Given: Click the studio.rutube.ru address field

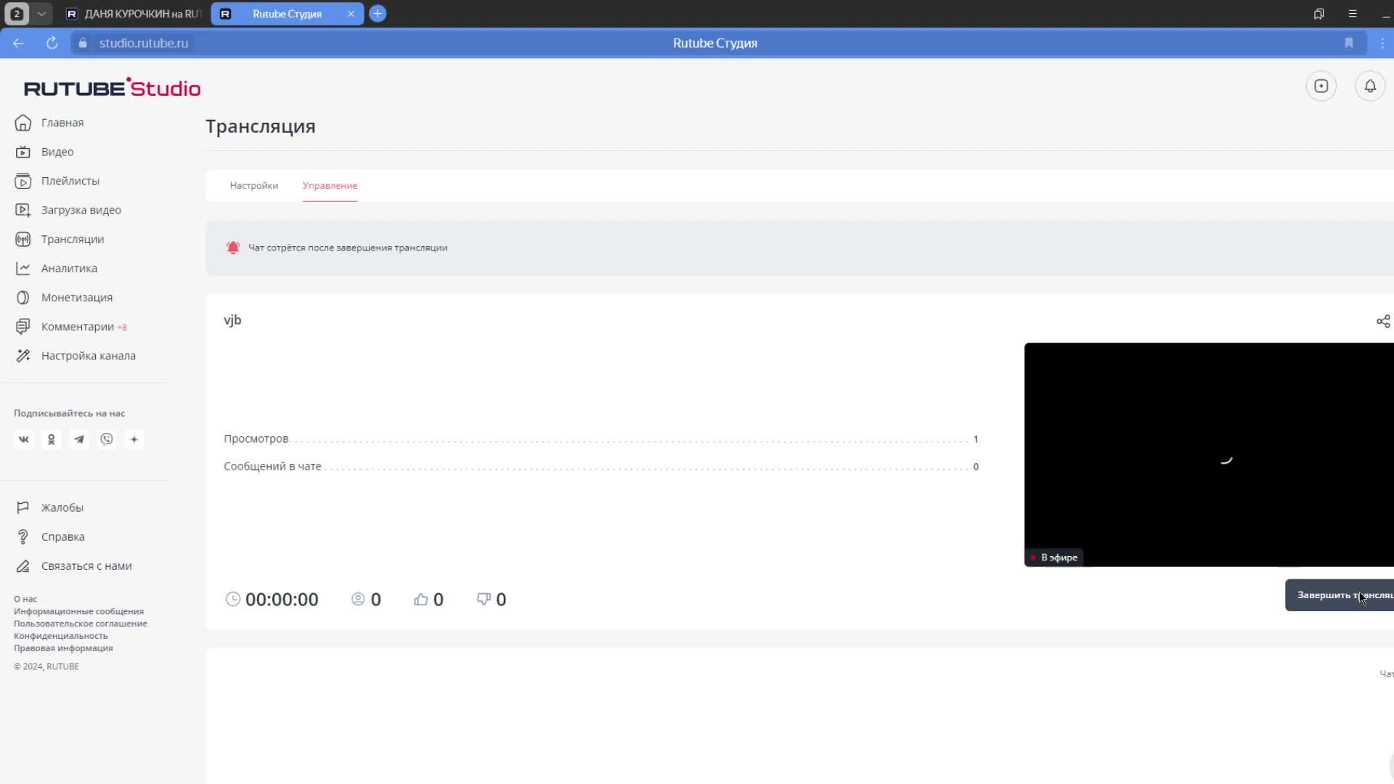Looking at the screenshot, I should pyautogui.click(x=144, y=43).
